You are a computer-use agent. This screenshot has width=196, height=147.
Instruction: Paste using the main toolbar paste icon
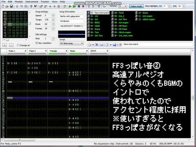26,6
